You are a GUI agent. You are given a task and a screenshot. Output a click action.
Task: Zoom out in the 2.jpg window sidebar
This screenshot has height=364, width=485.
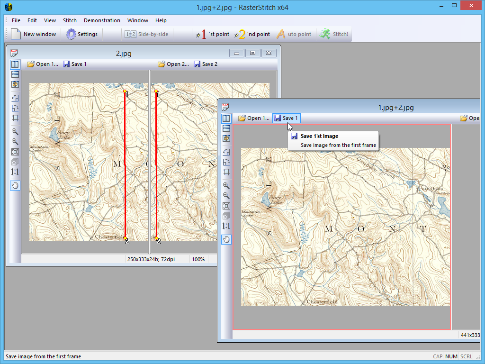click(15, 141)
